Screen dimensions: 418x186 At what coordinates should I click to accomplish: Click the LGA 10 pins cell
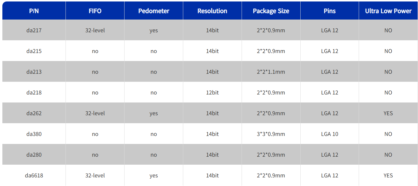[x=330, y=134]
